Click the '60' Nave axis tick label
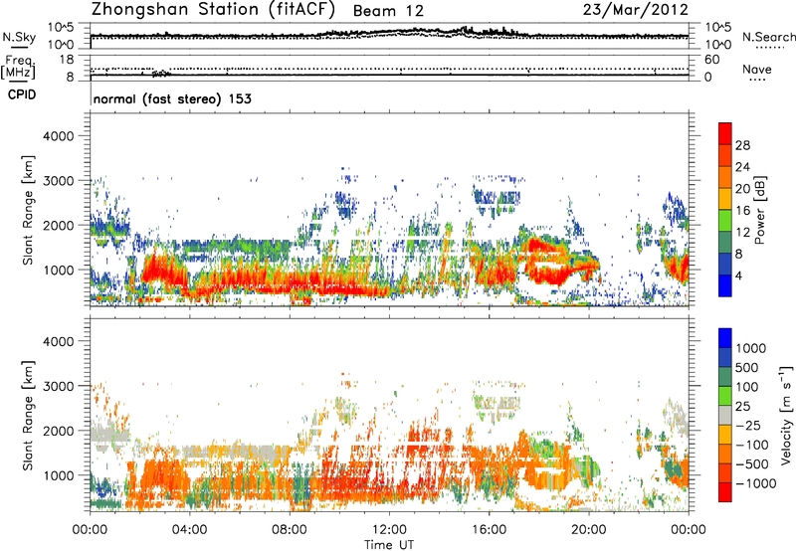796x551 pixels. [711, 60]
